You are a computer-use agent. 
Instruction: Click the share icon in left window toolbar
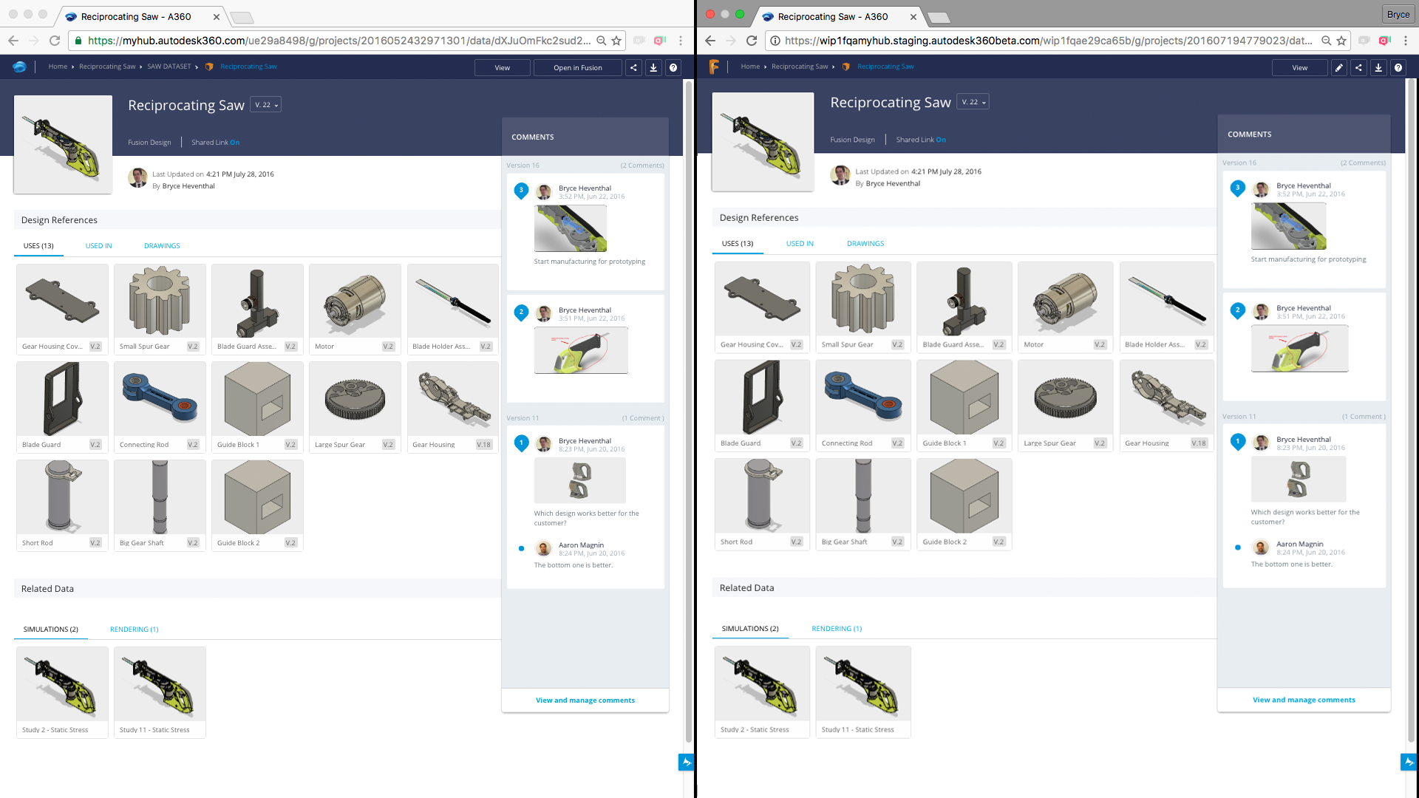click(633, 67)
